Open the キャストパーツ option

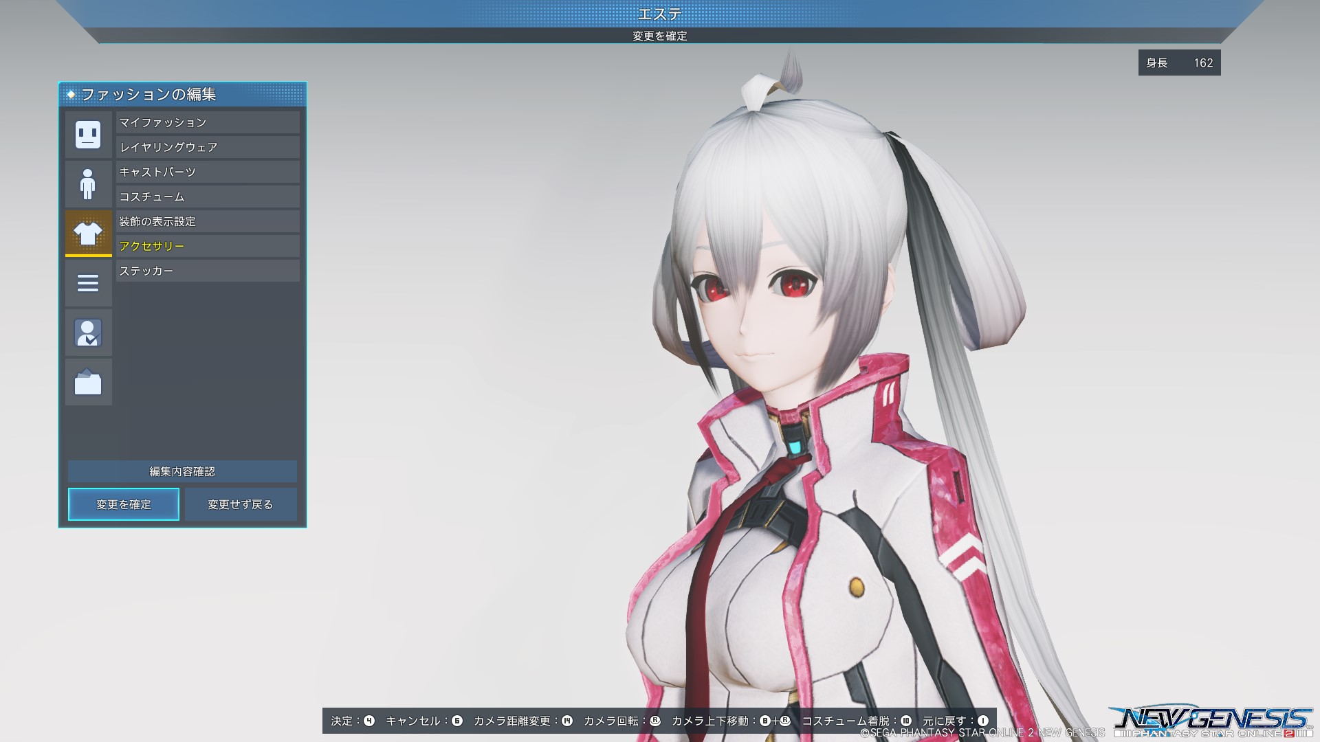[x=207, y=172]
